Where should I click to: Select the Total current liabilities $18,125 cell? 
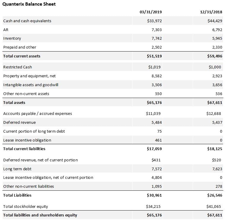(215, 149)
